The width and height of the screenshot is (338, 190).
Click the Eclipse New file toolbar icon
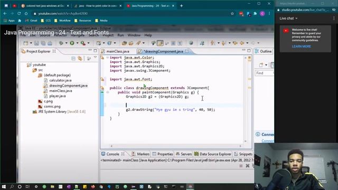point(26,43)
